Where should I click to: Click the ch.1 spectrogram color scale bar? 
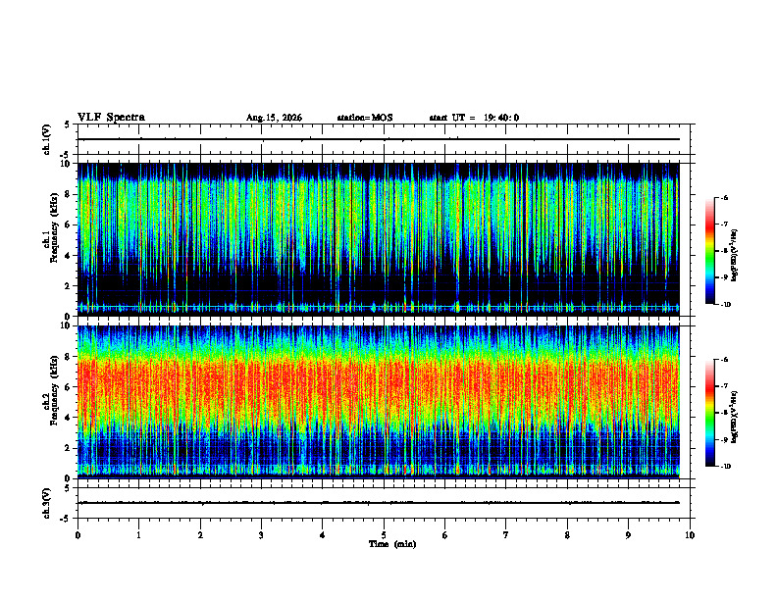[x=709, y=251]
